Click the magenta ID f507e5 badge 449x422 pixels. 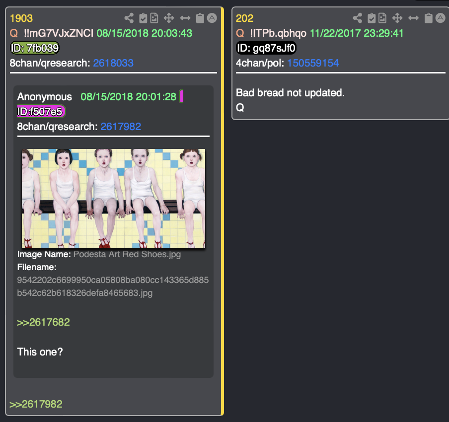point(42,111)
